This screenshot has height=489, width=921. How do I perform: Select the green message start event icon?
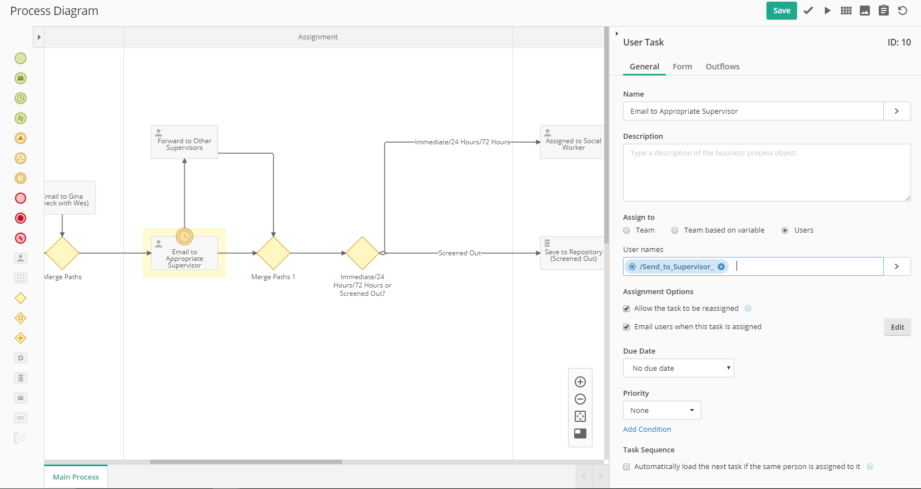21,78
